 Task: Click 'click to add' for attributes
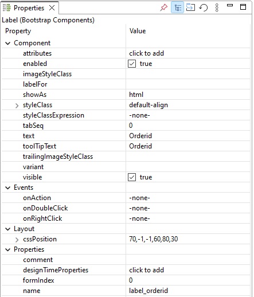click(146, 53)
